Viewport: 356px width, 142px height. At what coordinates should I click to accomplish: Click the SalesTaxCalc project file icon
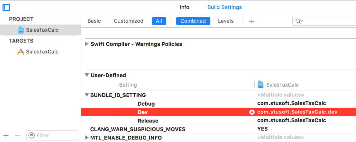[x=21, y=30]
